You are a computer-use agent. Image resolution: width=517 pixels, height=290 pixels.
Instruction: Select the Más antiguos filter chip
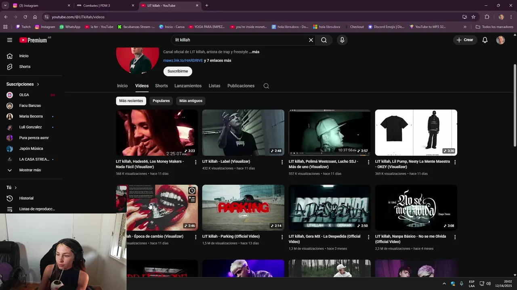(191, 101)
